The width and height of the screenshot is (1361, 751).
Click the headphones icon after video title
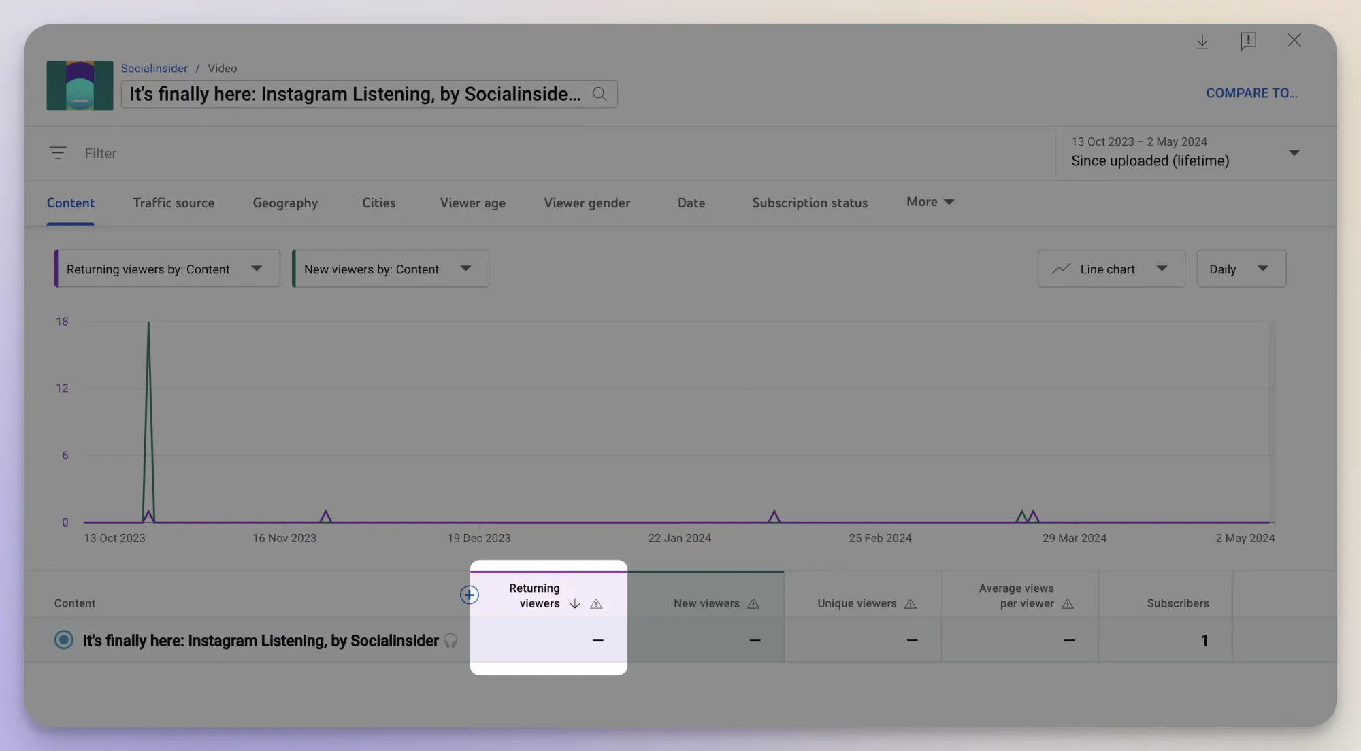tap(450, 641)
